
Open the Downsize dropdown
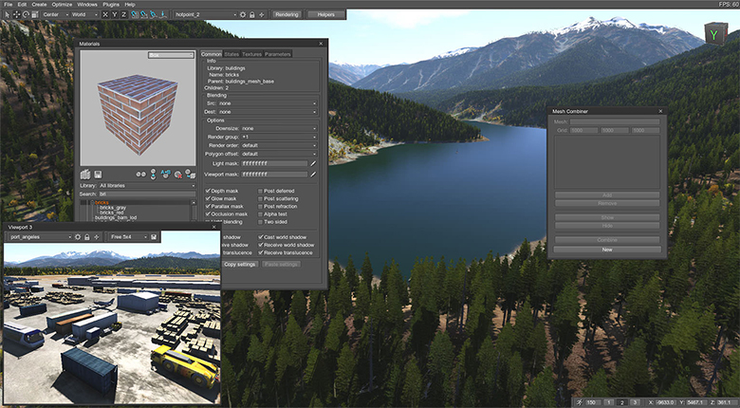click(279, 128)
